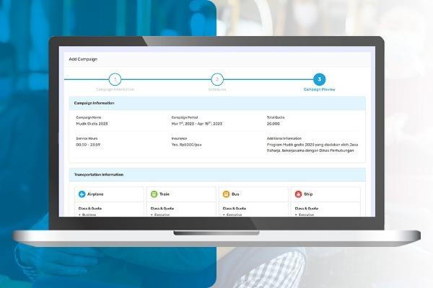Click the campaign period date range
This screenshot has width=433, height=288.
(196, 124)
